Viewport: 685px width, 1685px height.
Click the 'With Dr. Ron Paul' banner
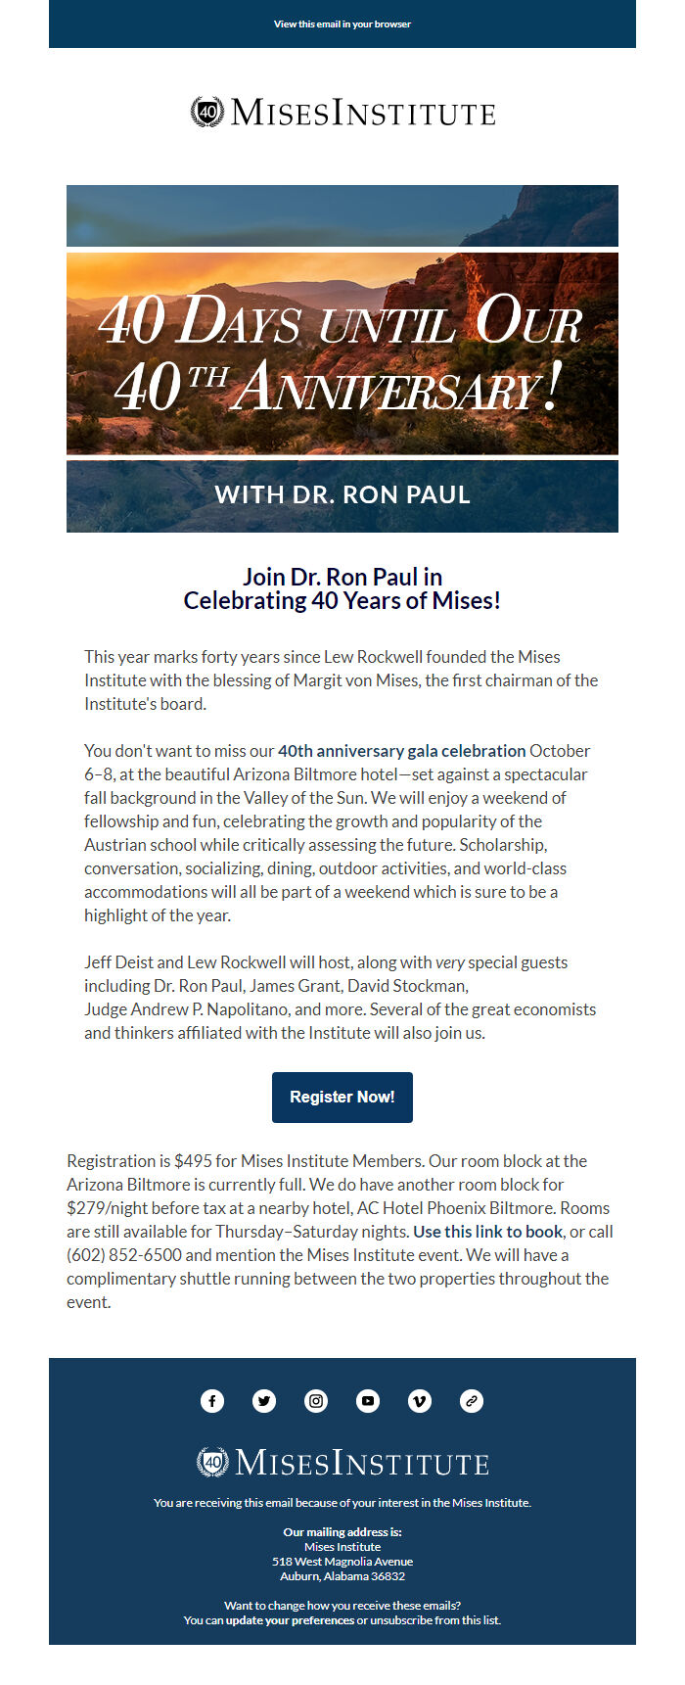pos(342,495)
